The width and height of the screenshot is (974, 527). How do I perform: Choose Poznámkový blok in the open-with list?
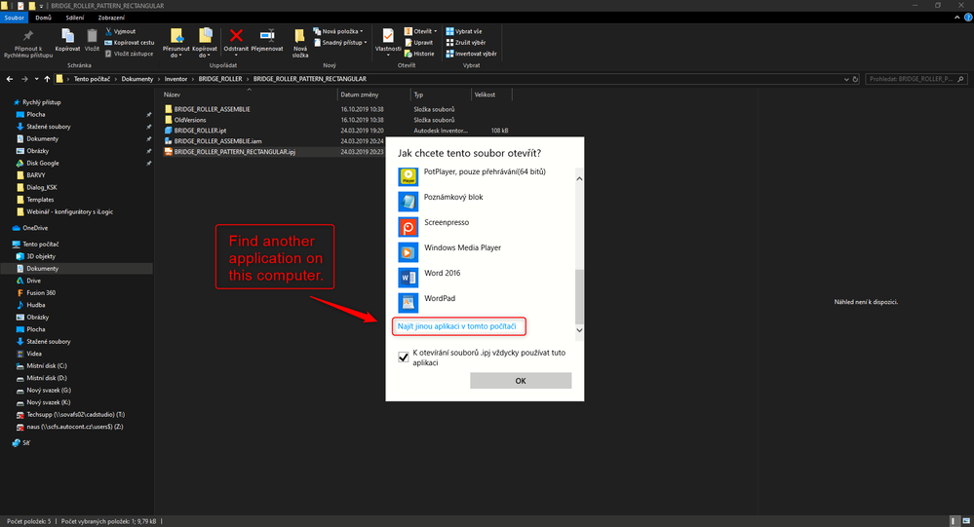click(x=485, y=202)
